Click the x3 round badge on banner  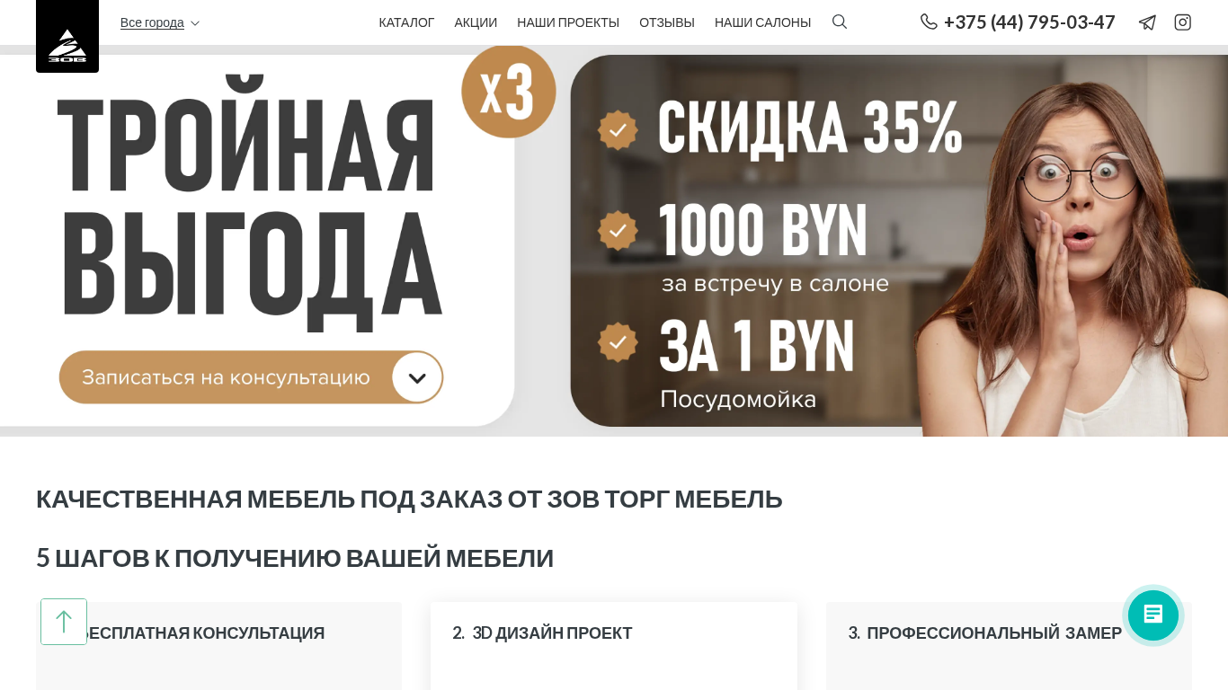(x=509, y=91)
